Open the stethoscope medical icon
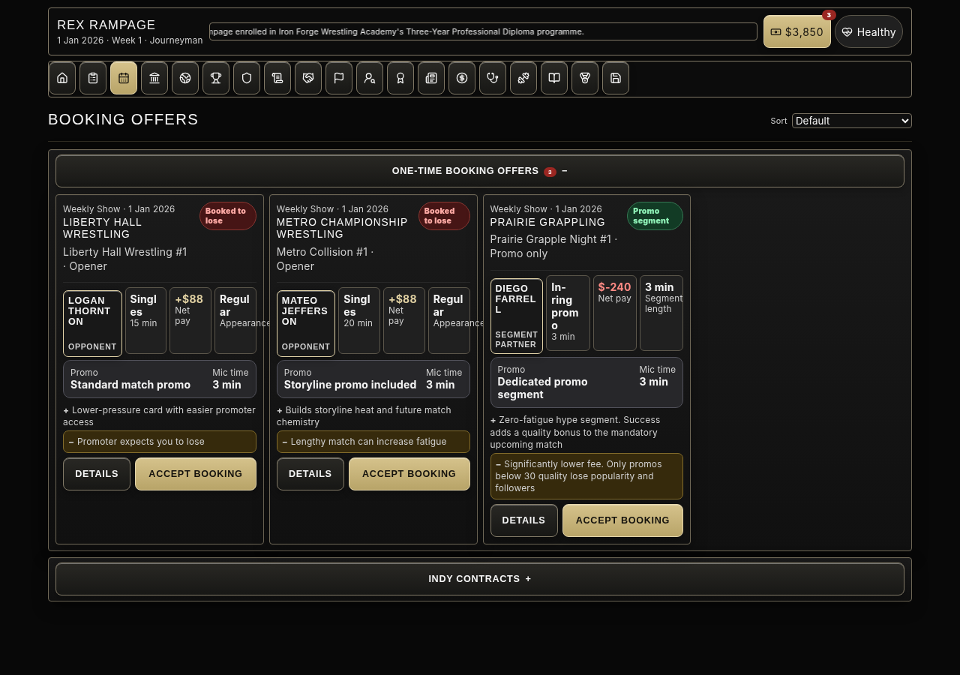Screen dimensions: 960x675 tap(493, 78)
